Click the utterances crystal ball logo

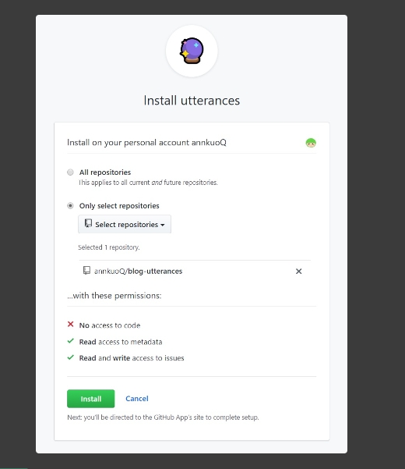click(x=192, y=51)
